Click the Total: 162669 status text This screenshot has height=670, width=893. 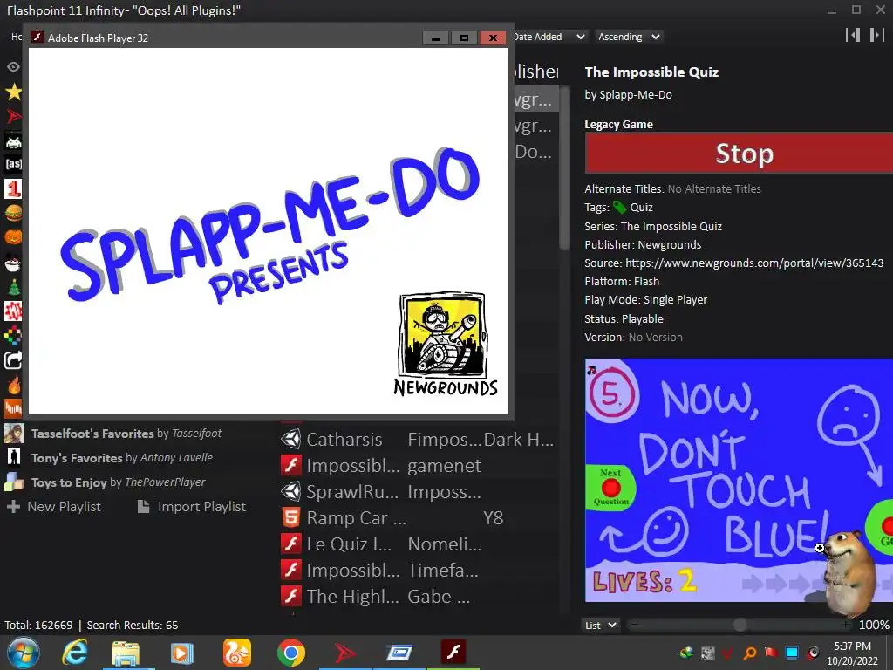click(x=38, y=625)
